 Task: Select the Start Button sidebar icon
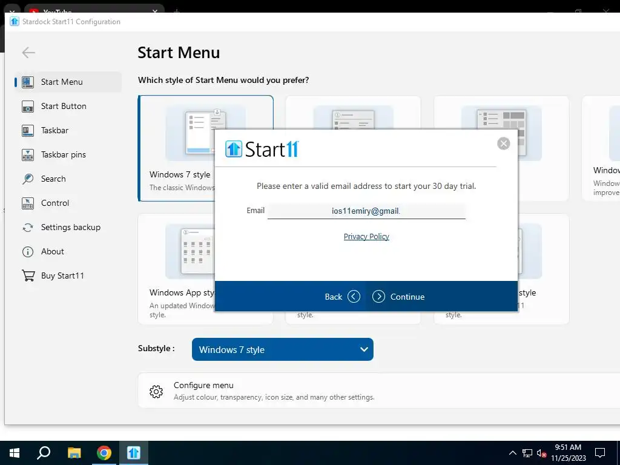[28, 107]
